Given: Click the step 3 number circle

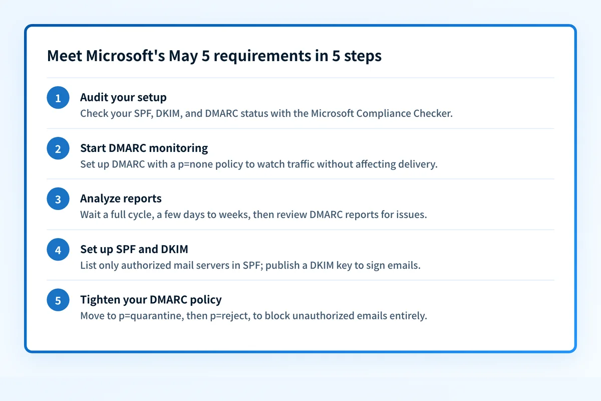Looking at the screenshot, I should [58, 199].
